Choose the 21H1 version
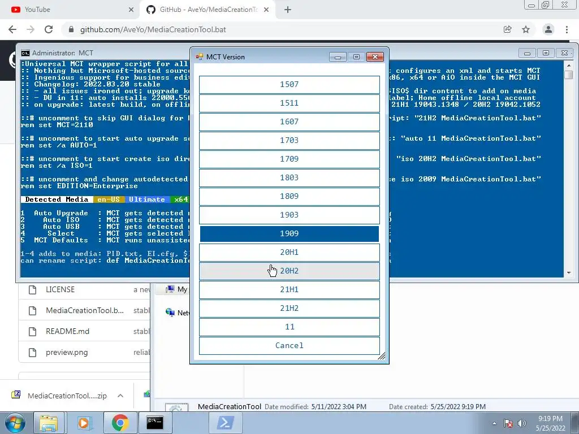The width and height of the screenshot is (579, 434). [x=289, y=289]
